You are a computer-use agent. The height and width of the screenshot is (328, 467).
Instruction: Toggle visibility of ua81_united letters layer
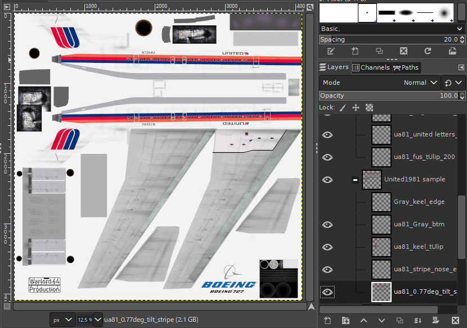coord(327,135)
